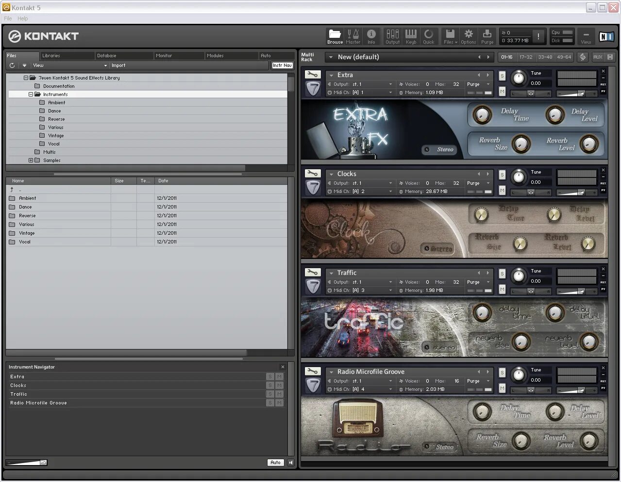
Task: Toggle the minimized View icon
Action: pyautogui.click(x=586, y=36)
